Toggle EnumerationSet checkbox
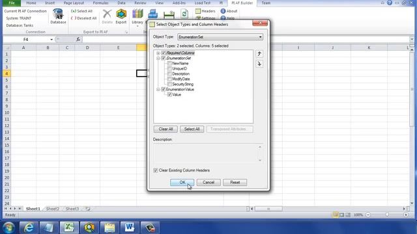417x234 pixels. click(x=164, y=58)
